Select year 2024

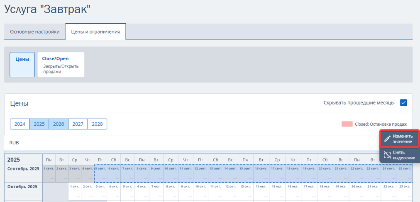[x=20, y=124]
